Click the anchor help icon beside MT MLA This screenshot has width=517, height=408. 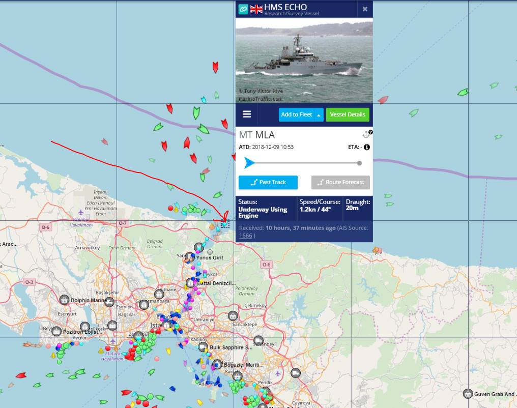tap(367, 134)
